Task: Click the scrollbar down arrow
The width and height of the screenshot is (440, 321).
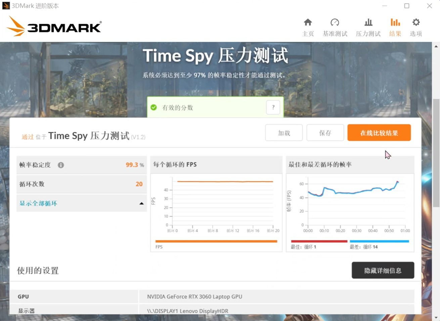Action: (x=436, y=317)
